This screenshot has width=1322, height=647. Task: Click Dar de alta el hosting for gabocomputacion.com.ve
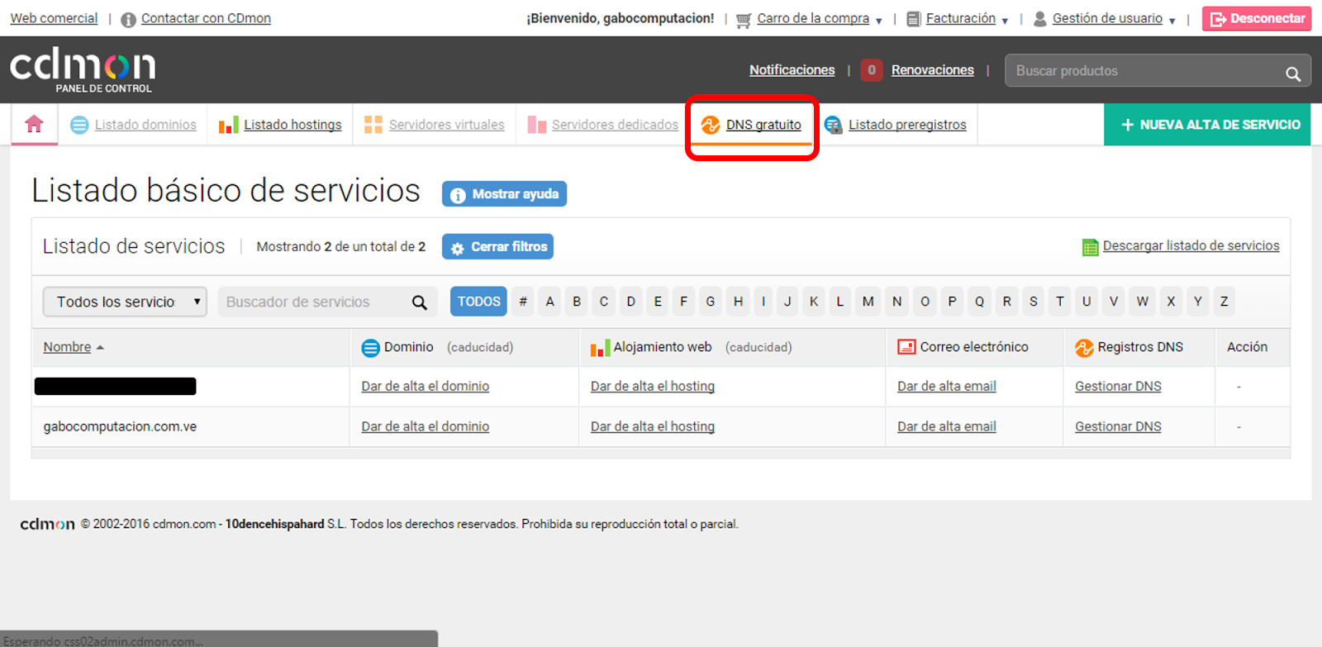point(652,426)
